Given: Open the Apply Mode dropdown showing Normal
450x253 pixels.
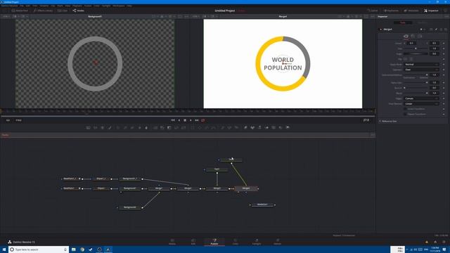Looking at the screenshot, I should [x=421, y=65].
